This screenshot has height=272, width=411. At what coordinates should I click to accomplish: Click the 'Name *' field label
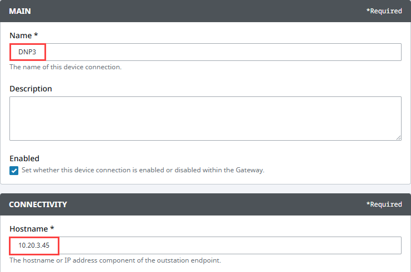(23, 35)
